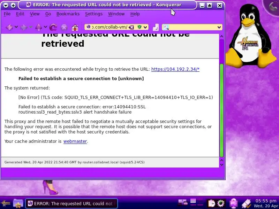This screenshot has height=209, width=279.
Task: Open the starred folder icon in taskbar
Action: 18,203
